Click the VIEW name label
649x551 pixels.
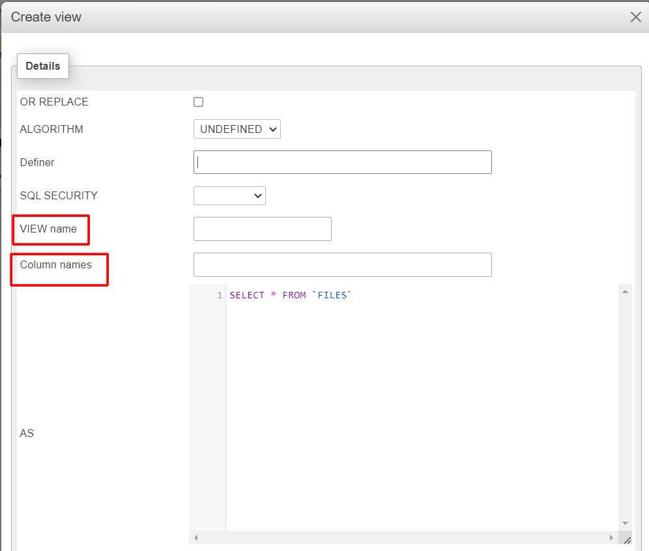click(48, 229)
